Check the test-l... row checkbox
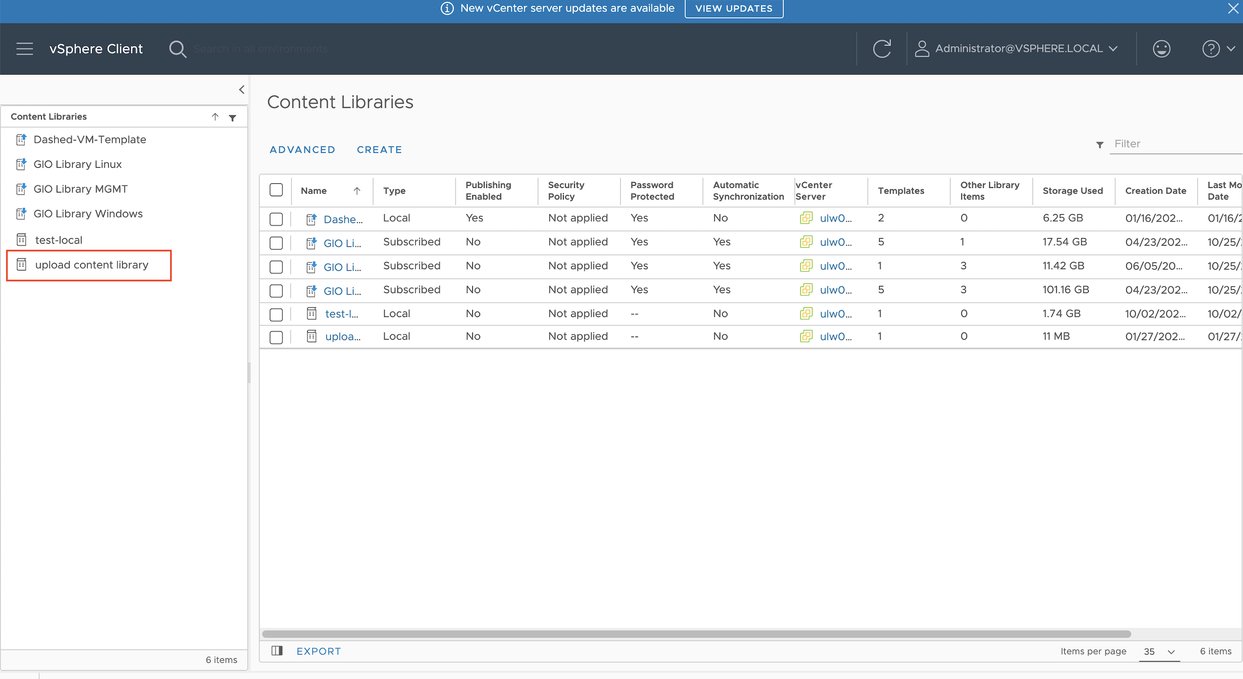The width and height of the screenshot is (1243, 679). 276,315
